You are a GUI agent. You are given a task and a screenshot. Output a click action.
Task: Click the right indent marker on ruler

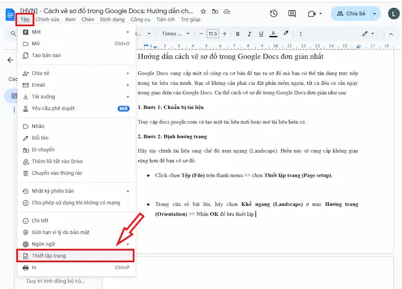tap(358, 47)
